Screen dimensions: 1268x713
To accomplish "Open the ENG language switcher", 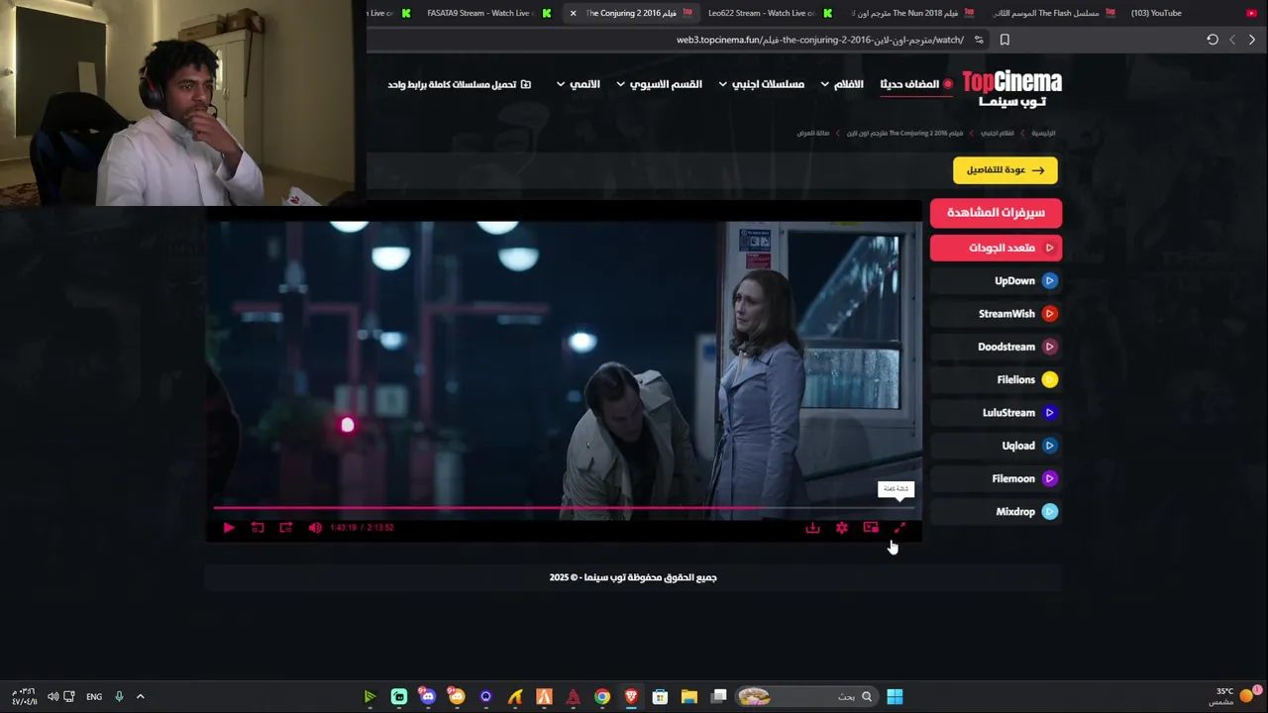I will pyautogui.click(x=94, y=696).
